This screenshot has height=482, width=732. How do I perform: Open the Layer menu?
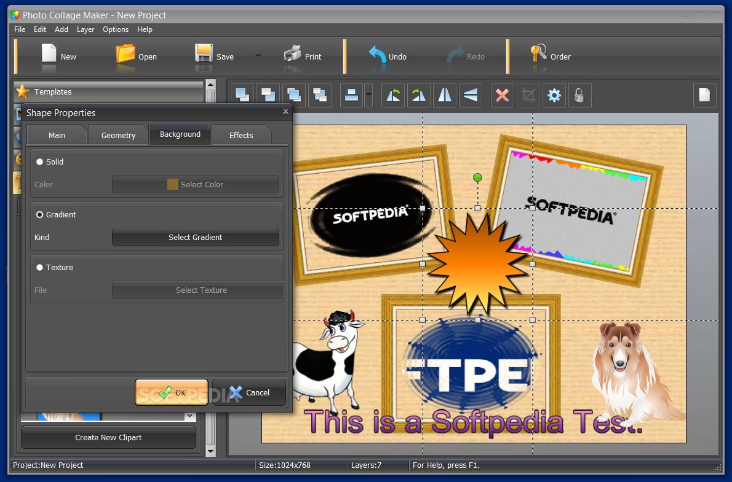click(86, 29)
